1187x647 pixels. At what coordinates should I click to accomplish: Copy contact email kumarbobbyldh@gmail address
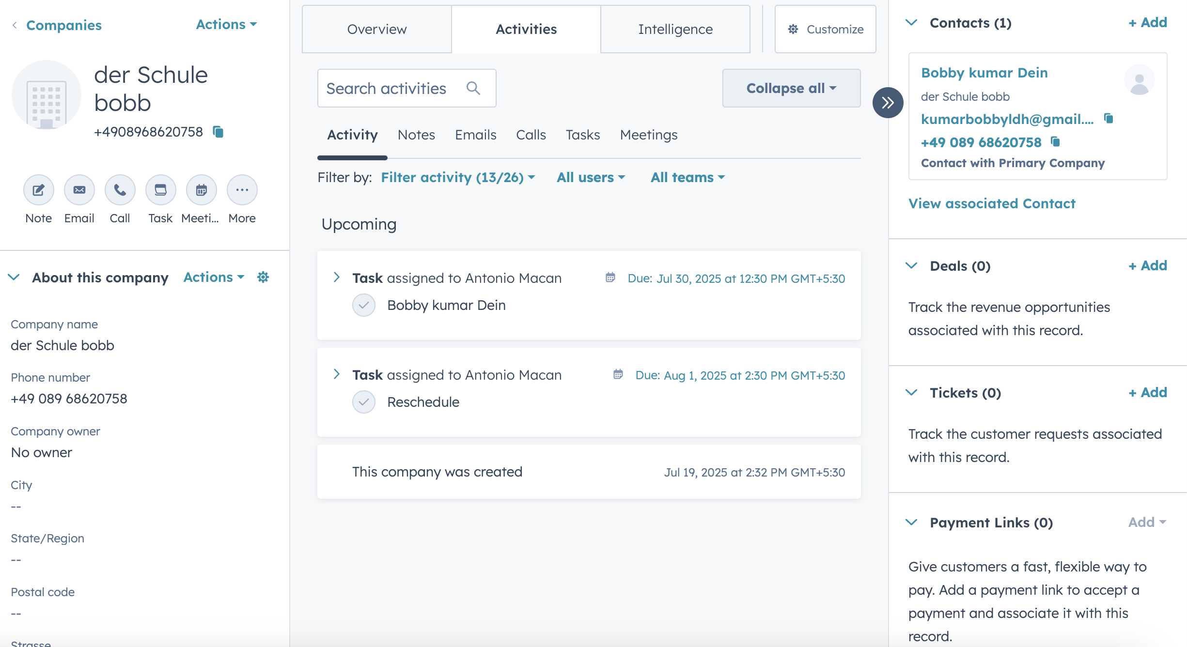(x=1109, y=118)
